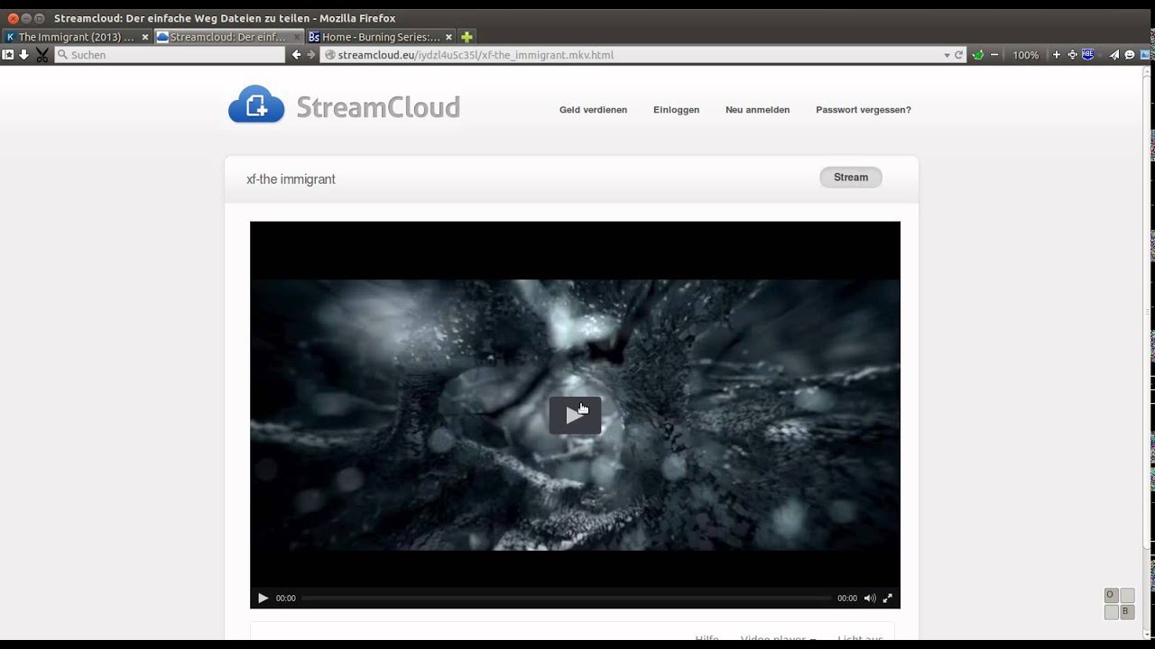1155x649 pixels.
Task: Close The Immigrant (2013) tab
Action: [x=145, y=37]
